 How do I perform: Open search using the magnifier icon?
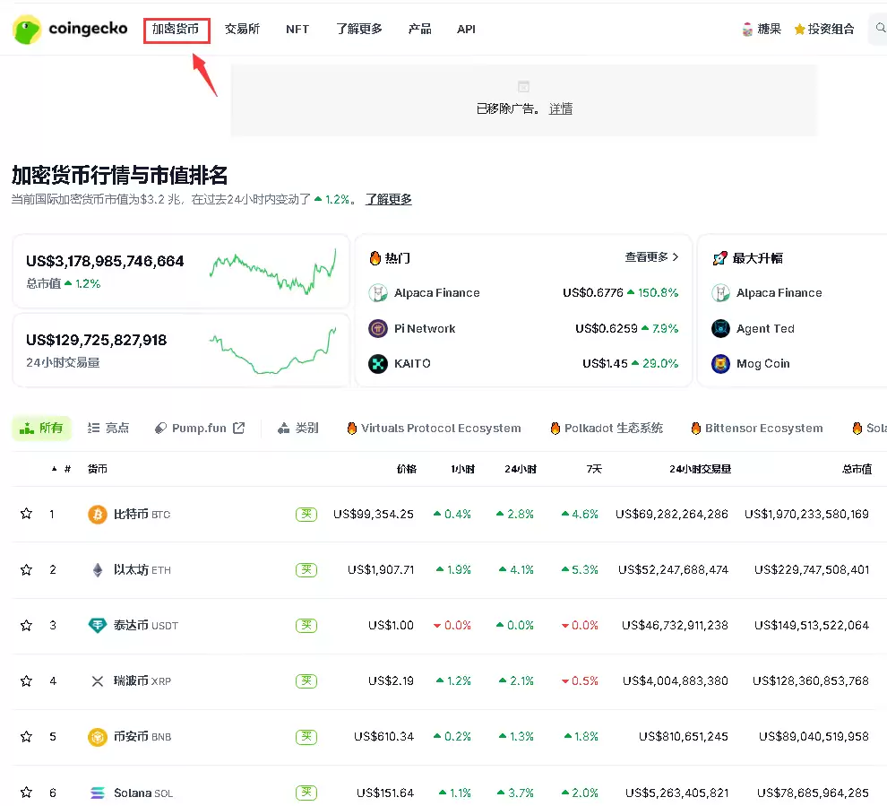click(x=880, y=28)
